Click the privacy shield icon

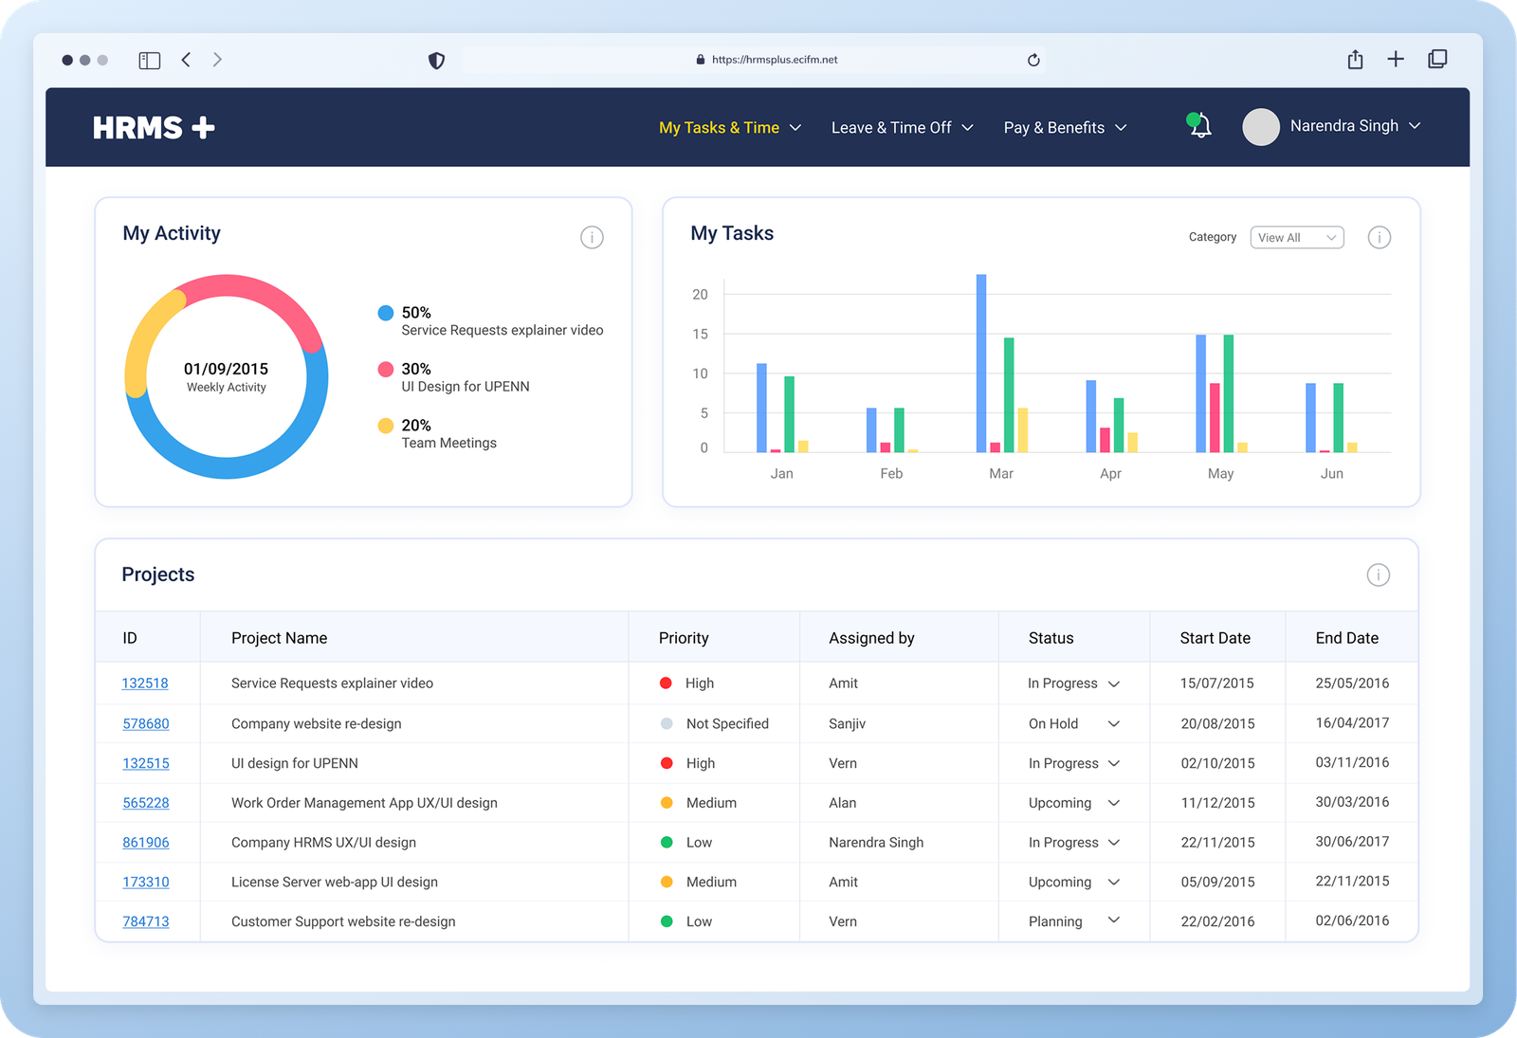tap(436, 61)
